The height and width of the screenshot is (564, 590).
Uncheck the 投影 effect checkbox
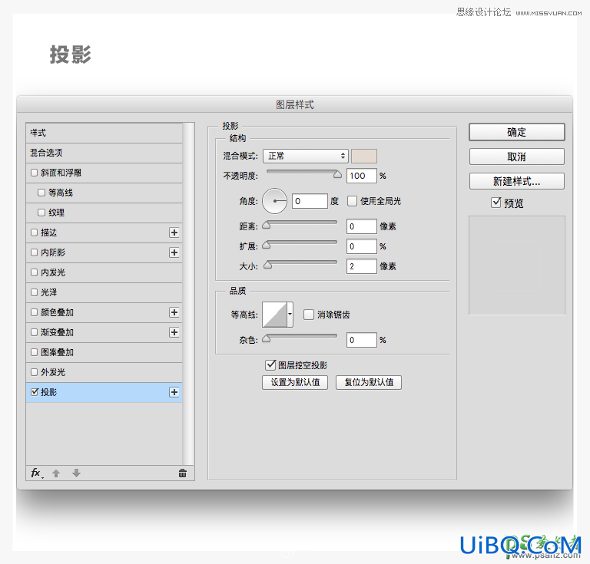click(x=35, y=392)
